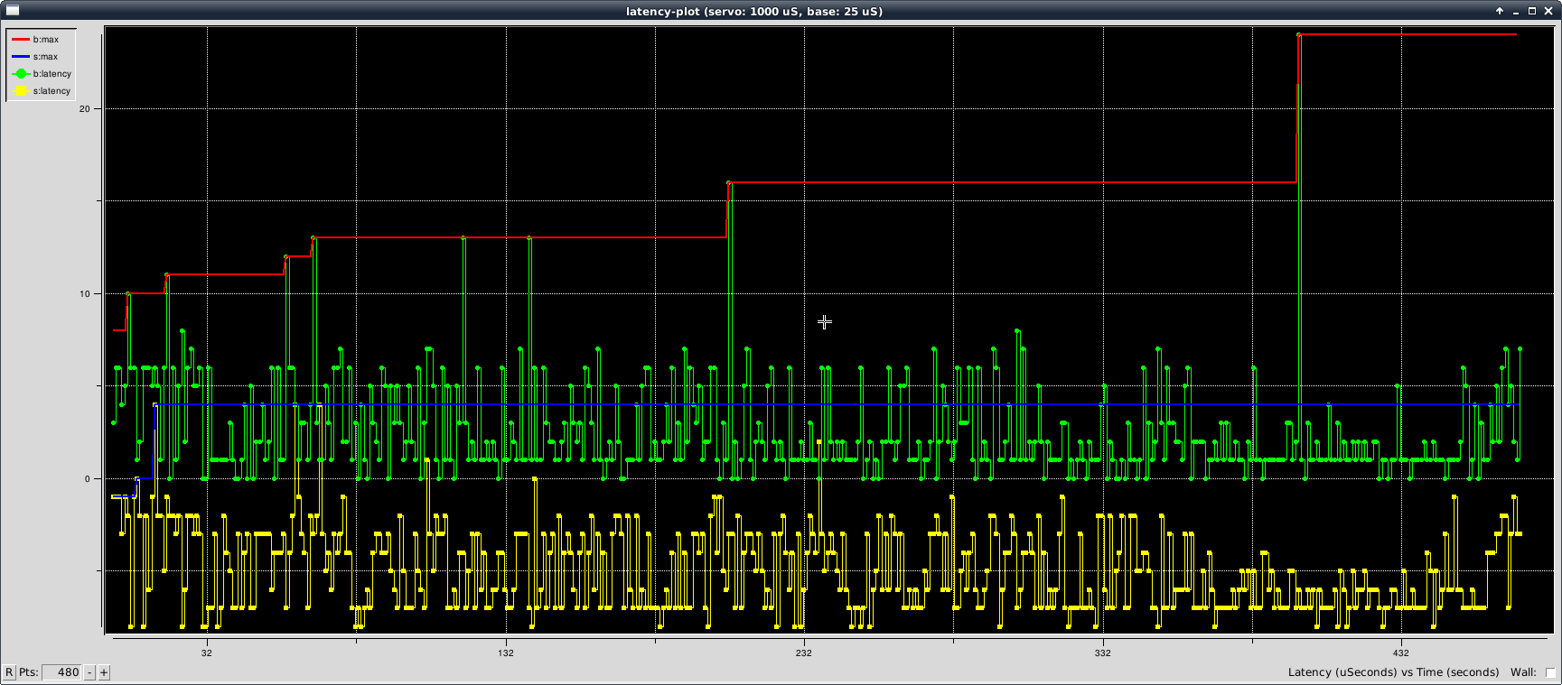Image resolution: width=1562 pixels, height=685 pixels.
Task: Increase points with the plus button
Action: tap(104, 672)
